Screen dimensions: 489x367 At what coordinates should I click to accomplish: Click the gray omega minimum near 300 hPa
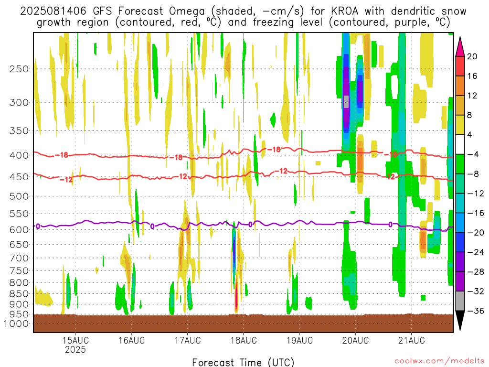coord(346,102)
